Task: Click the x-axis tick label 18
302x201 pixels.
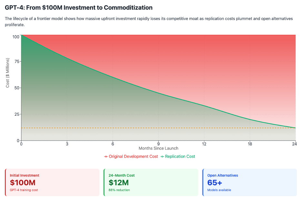Action: (x=250, y=144)
